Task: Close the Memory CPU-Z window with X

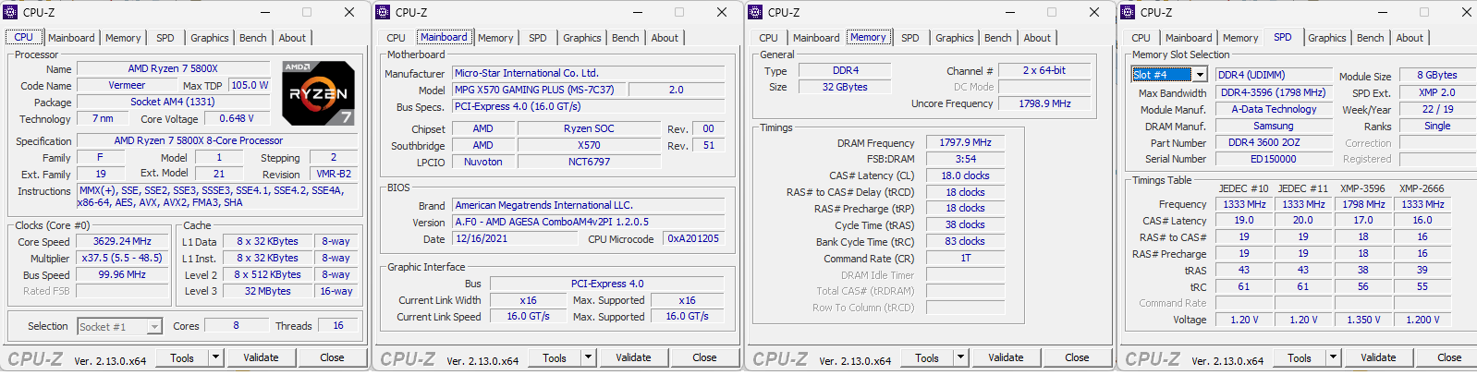Action: click(1094, 12)
